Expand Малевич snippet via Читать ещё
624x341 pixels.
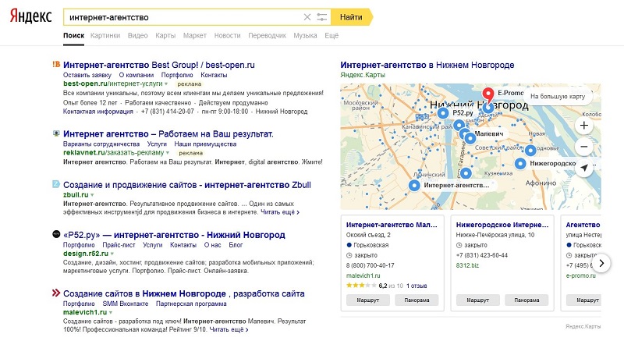coord(229,330)
